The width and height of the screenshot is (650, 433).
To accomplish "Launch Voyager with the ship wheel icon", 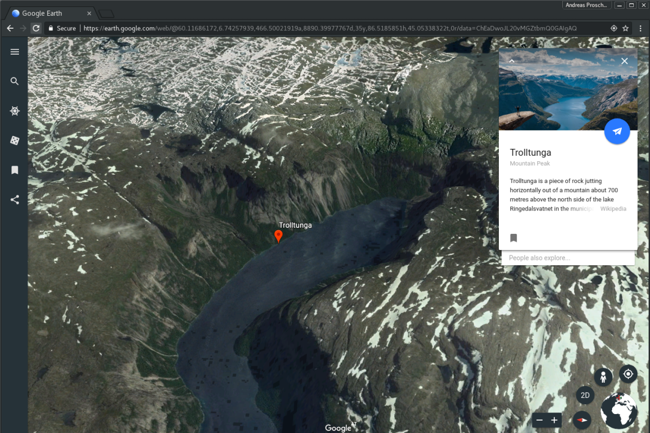I will point(15,110).
